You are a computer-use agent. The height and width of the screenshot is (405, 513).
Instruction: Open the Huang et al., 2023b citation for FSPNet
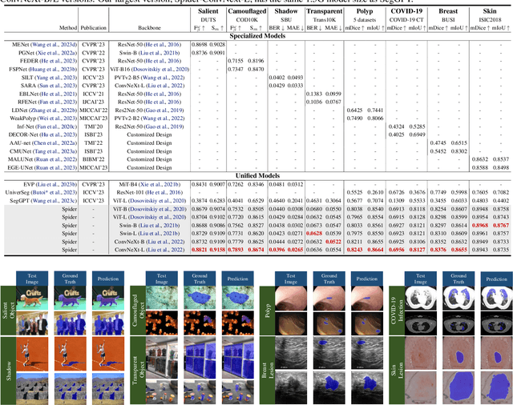coord(53,70)
